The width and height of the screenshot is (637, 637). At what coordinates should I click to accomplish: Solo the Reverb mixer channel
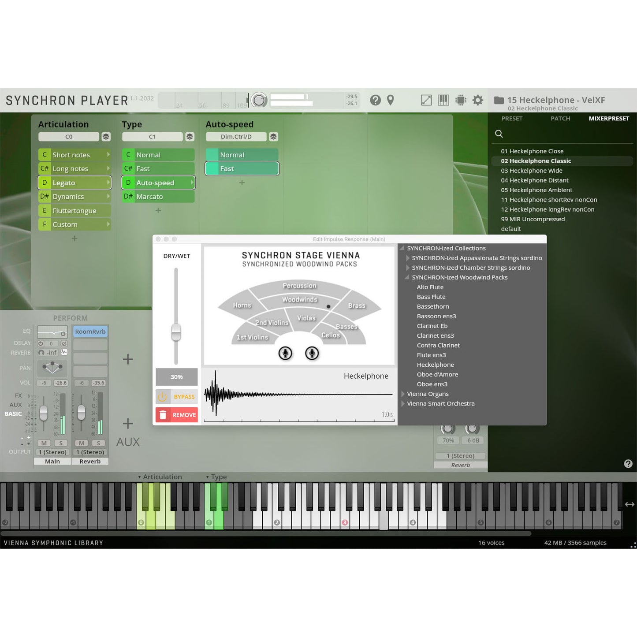(98, 443)
